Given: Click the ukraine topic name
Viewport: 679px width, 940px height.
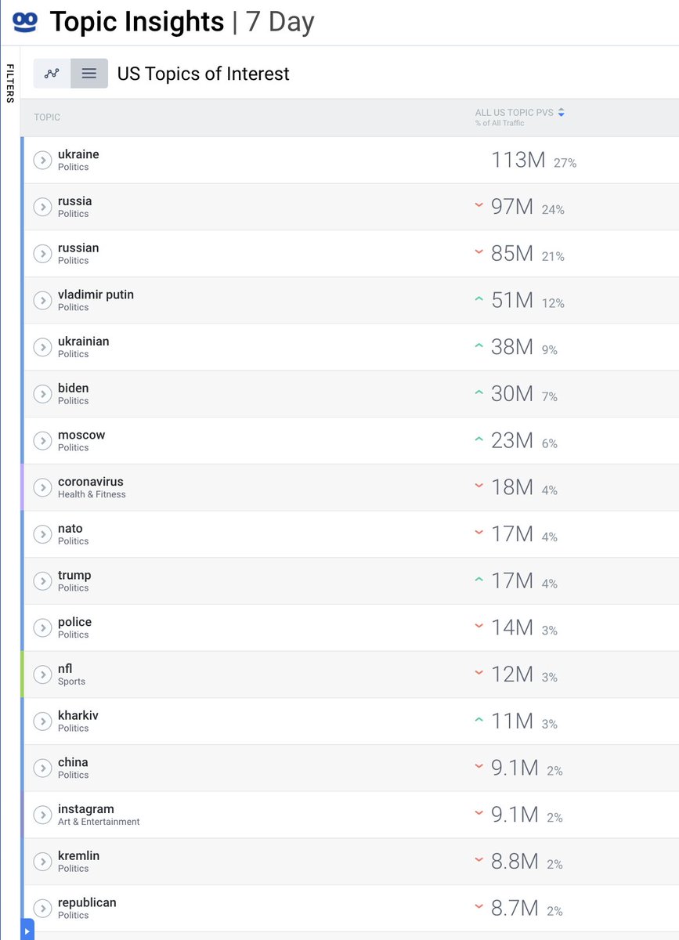Looking at the screenshot, I should [x=78, y=154].
